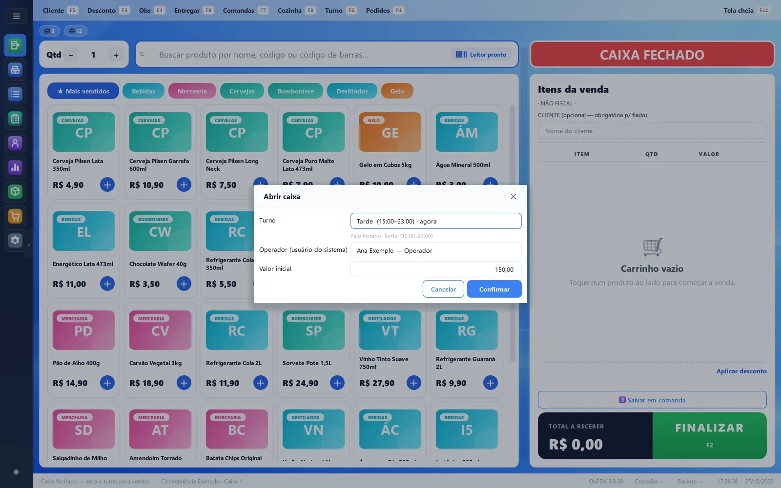Toggle Tela cheia fullscreen F11

746,10
